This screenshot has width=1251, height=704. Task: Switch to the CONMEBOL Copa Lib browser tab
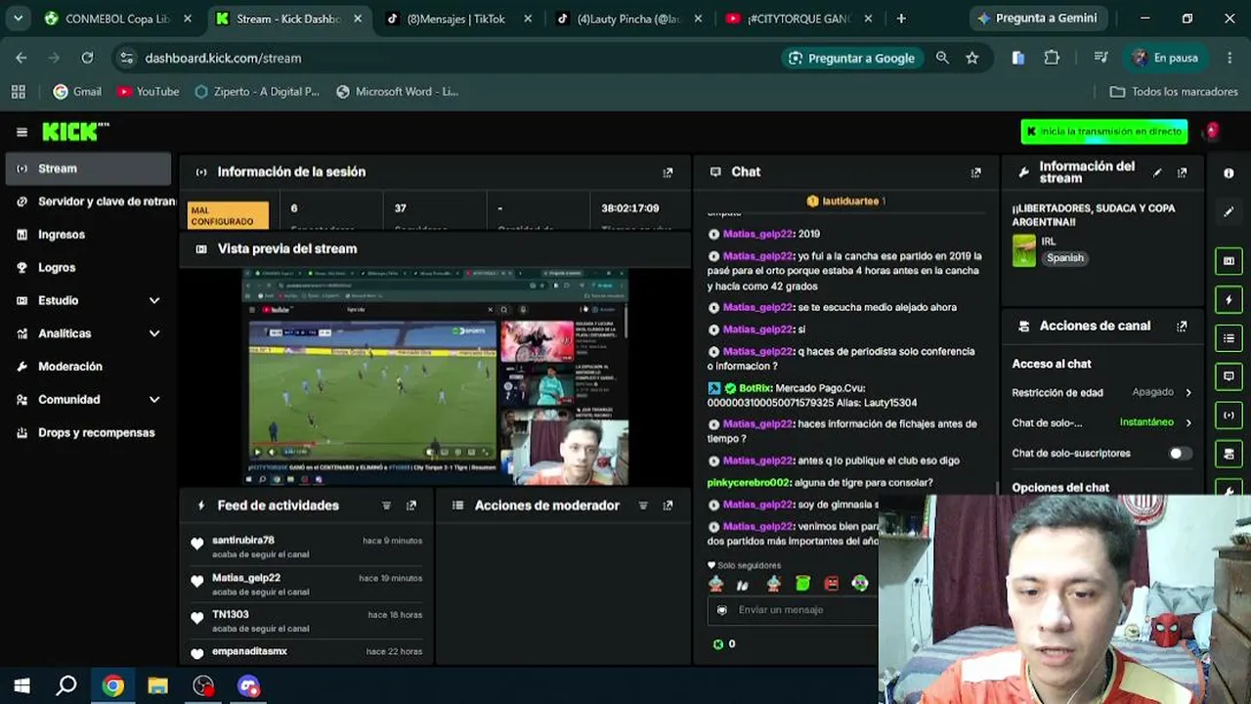(x=117, y=19)
